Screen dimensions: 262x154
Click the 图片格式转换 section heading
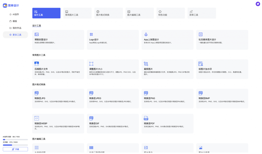click(39, 85)
